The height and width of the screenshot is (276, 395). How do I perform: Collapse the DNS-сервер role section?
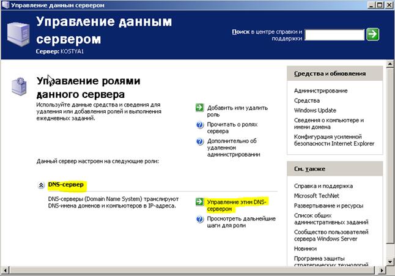tap(41, 185)
